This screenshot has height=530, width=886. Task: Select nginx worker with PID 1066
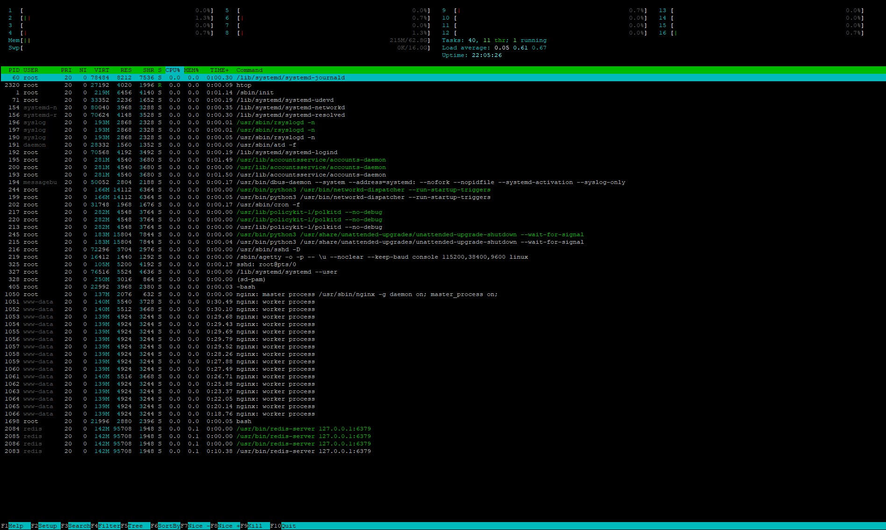click(x=443, y=414)
